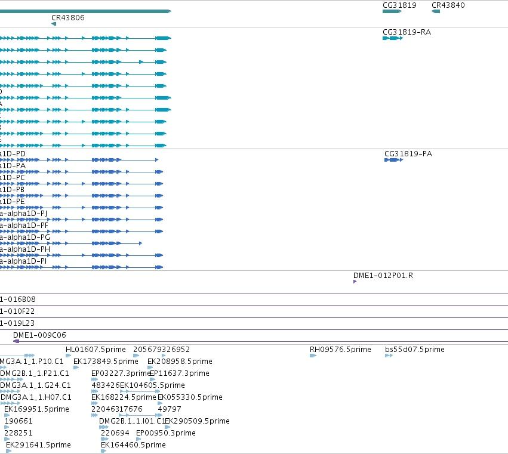
Task: Select the 22046317676 feature label
Action: point(117,409)
